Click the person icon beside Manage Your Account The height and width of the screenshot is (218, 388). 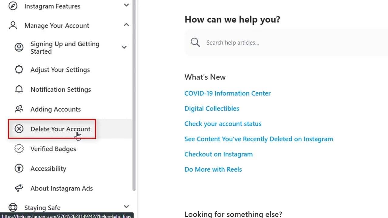13,25
